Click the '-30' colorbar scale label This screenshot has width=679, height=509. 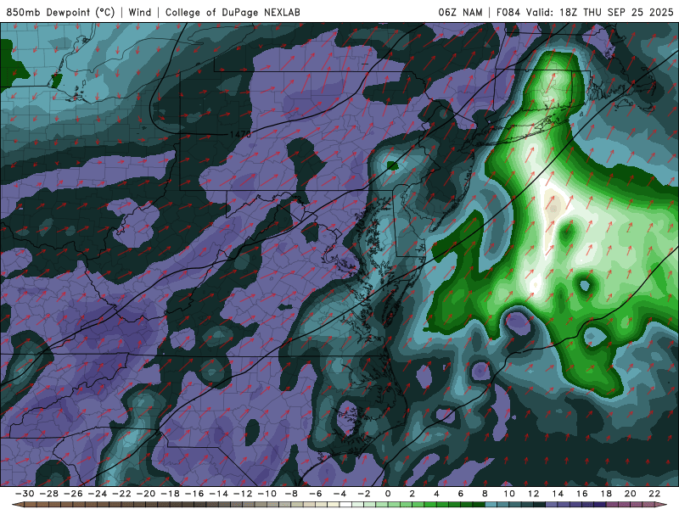25,494
